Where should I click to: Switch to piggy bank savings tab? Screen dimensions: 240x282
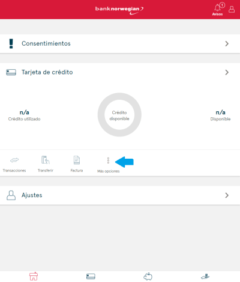click(148, 277)
